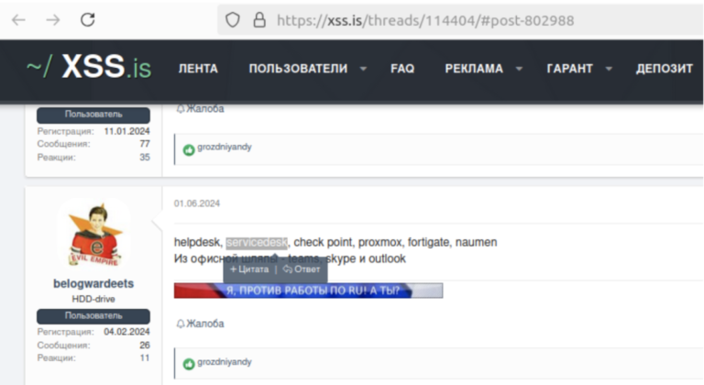
Task: Click the browser forward arrow
Action: coord(53,19)
